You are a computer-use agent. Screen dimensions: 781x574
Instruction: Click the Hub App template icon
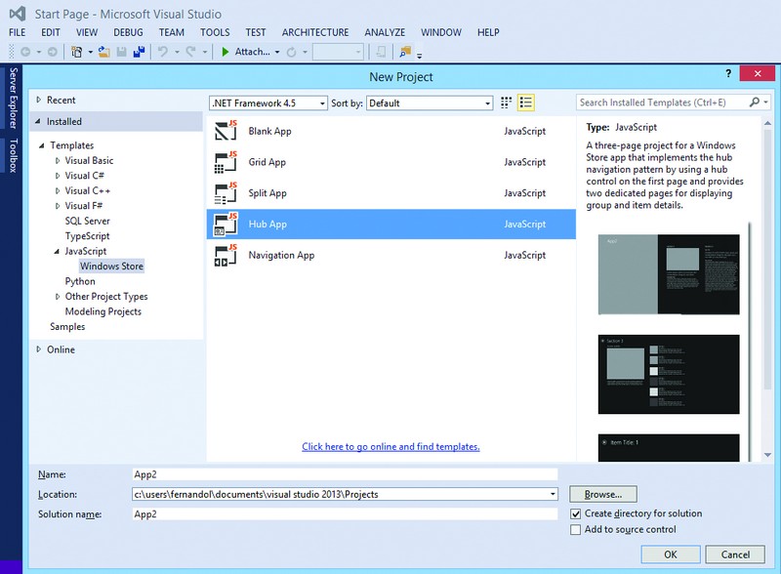pyautogui.click(x=226, y=224)
